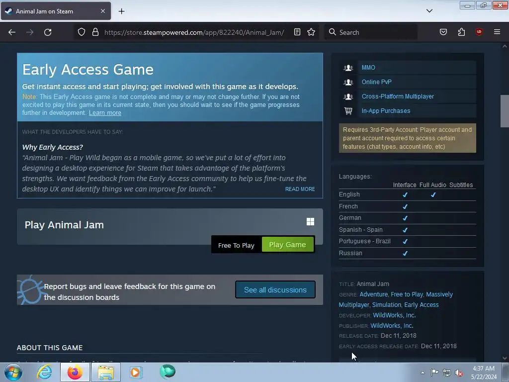Screen dimensions: 509x382
Task: Open the tracking protection shield icon
Action: [82, 32]
